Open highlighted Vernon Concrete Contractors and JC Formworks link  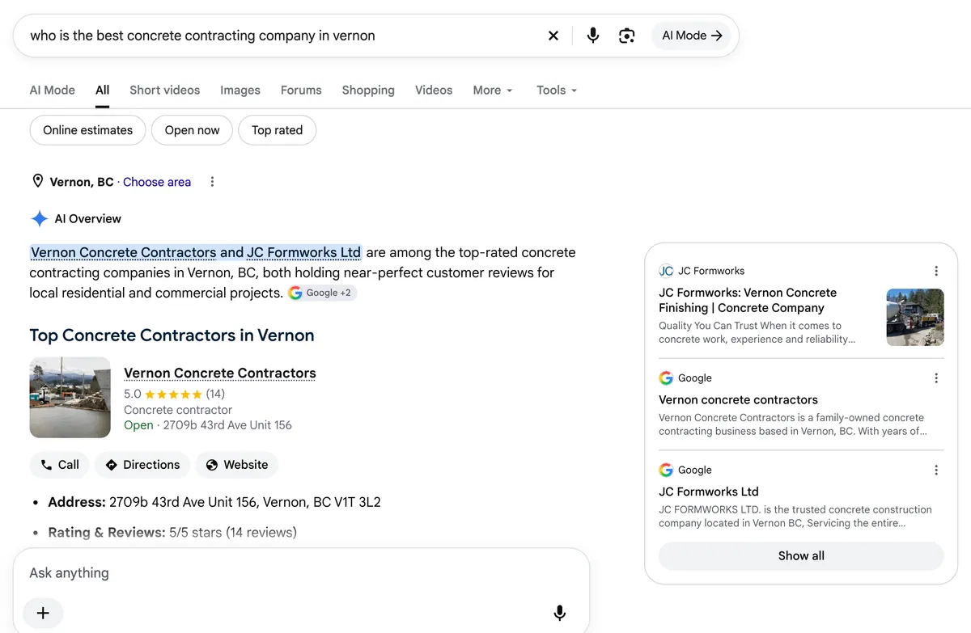click(196, 252)
